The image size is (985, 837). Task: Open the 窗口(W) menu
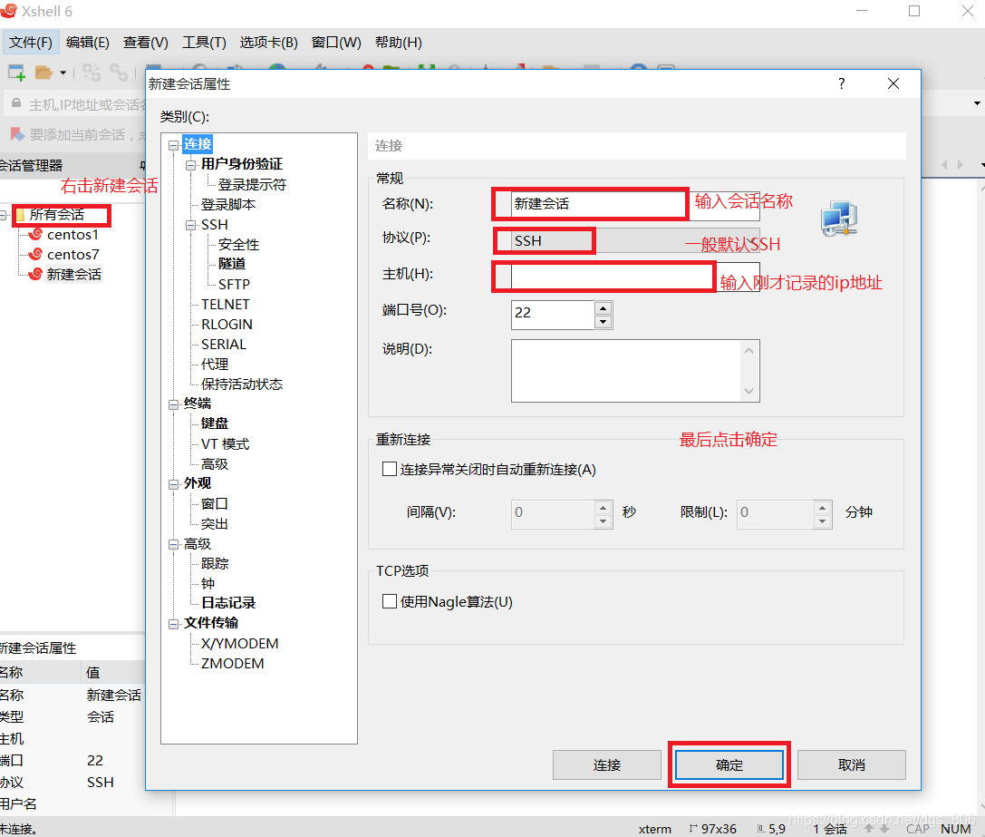(x=336, y=42)
